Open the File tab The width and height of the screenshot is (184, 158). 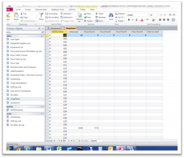click(x=9, y=9)
